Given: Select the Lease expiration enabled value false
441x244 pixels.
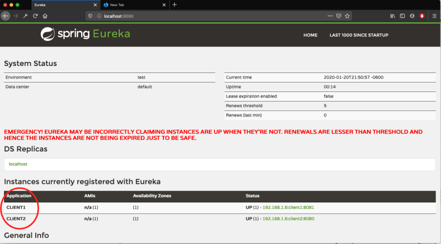Looking at the screenshot, I should tap(328, 96).
